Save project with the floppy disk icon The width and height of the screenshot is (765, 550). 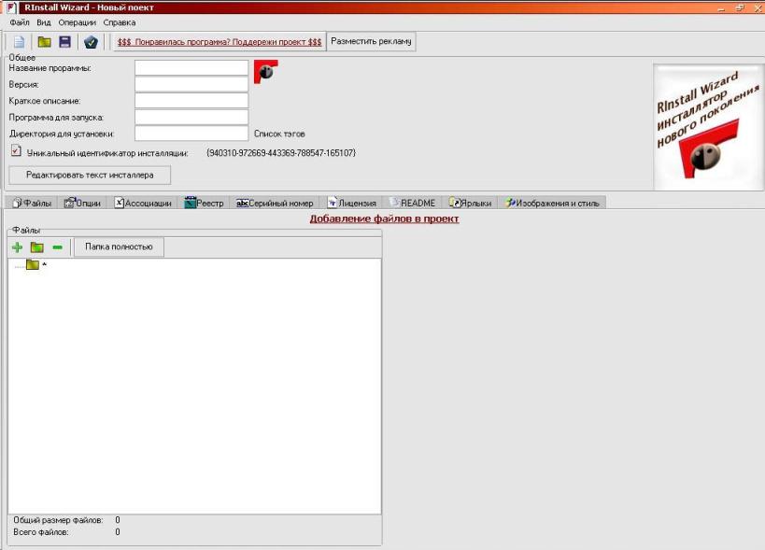64,42
